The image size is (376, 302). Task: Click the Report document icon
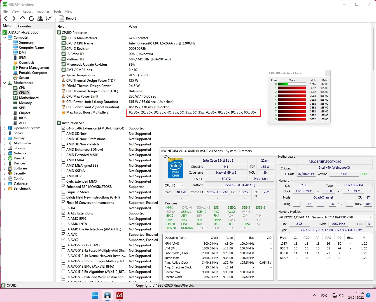click(x=62, y=18)
